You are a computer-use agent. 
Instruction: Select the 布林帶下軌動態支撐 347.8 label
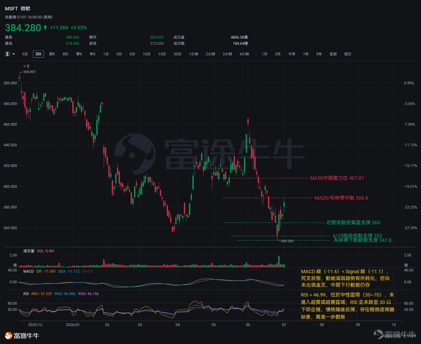click(363, 240)
